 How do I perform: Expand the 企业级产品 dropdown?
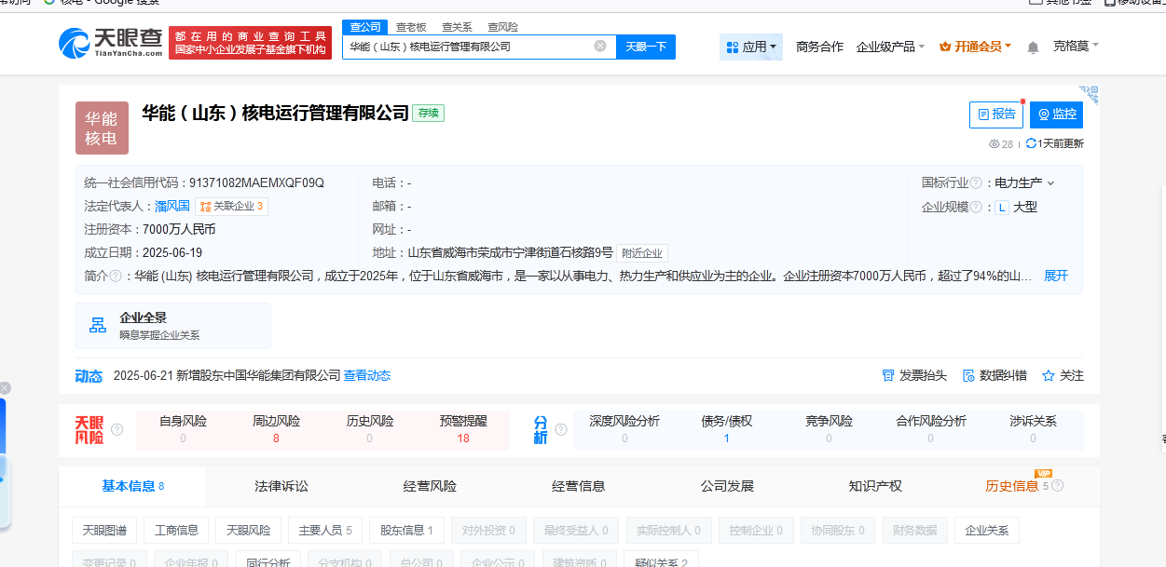(x=890, y=47)
